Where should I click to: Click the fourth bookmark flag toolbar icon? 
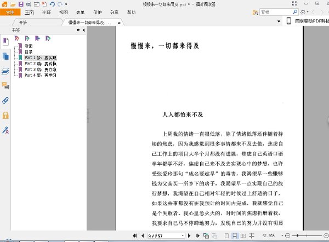tap(48, 38)
